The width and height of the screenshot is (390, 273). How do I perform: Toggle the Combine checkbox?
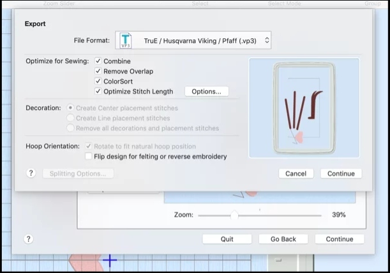(x=98, y=61)
